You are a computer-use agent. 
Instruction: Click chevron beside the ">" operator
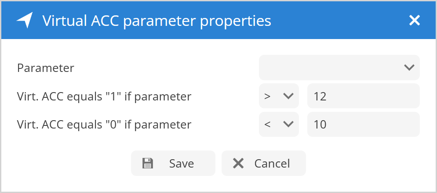tap(288, 96)
